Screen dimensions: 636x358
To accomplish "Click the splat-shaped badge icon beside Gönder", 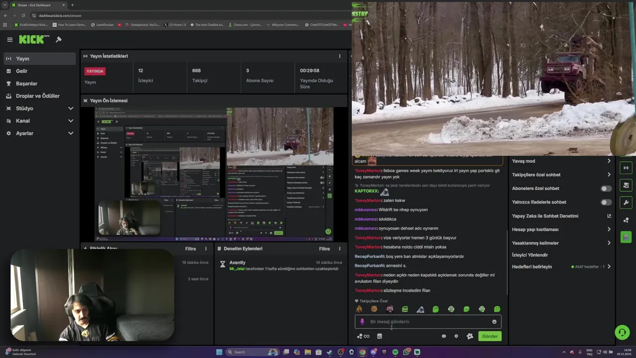I will [470, 336].
